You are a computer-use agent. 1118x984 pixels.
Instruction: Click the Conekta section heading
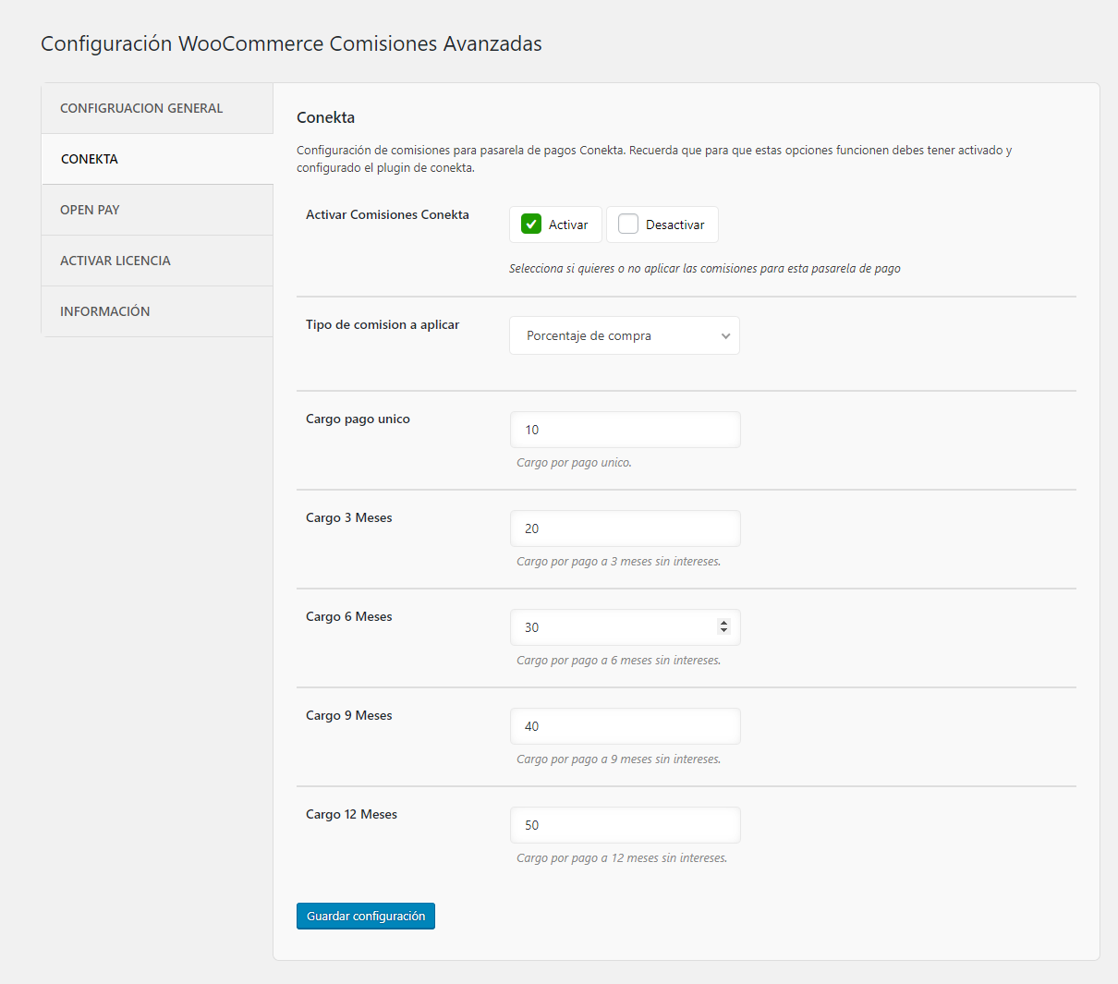pyautogui.click(x=326, y=117)
